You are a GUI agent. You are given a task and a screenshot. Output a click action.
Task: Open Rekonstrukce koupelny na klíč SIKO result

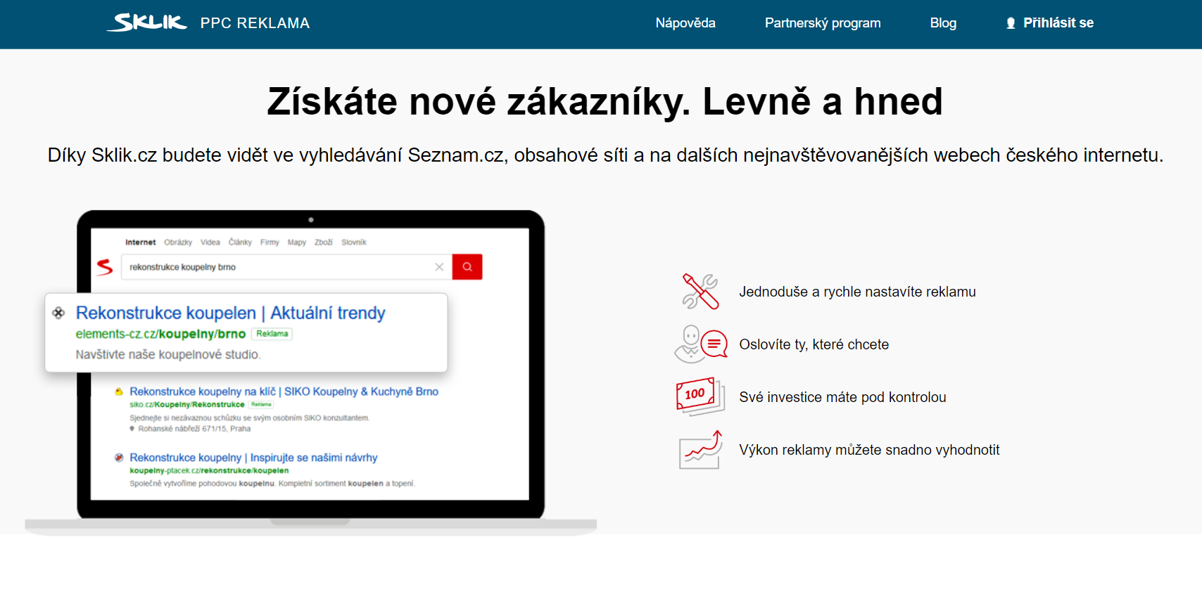[284, 391]
